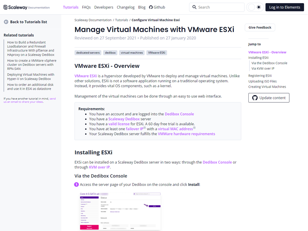Click the virtual MAC address link

[176, 129]
